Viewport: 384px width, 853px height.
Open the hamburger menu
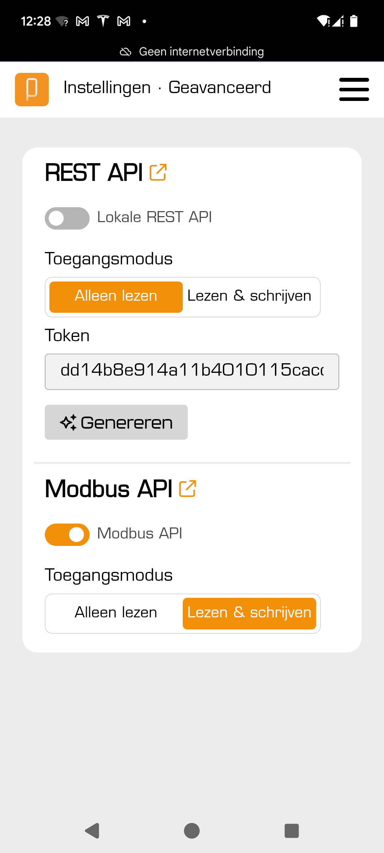[x=354, y=89]
